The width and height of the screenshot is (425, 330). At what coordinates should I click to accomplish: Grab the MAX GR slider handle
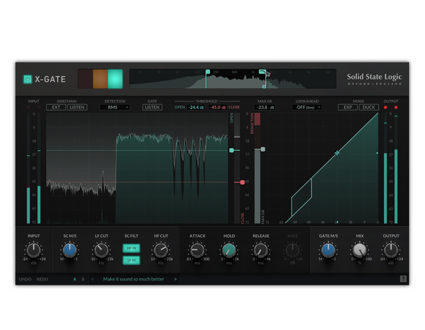263,149
